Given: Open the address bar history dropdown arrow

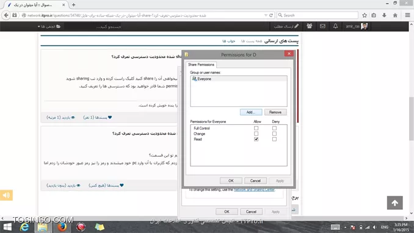Looking at the screenshot, I should (x=266, y=15).
